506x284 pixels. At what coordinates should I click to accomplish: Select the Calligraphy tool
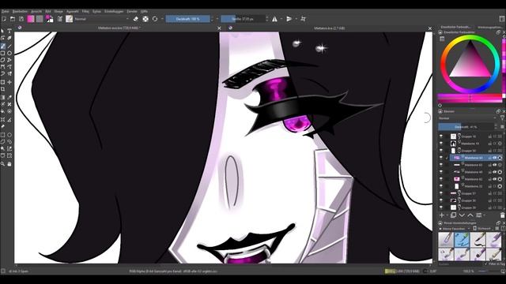(x=9, y=39)
